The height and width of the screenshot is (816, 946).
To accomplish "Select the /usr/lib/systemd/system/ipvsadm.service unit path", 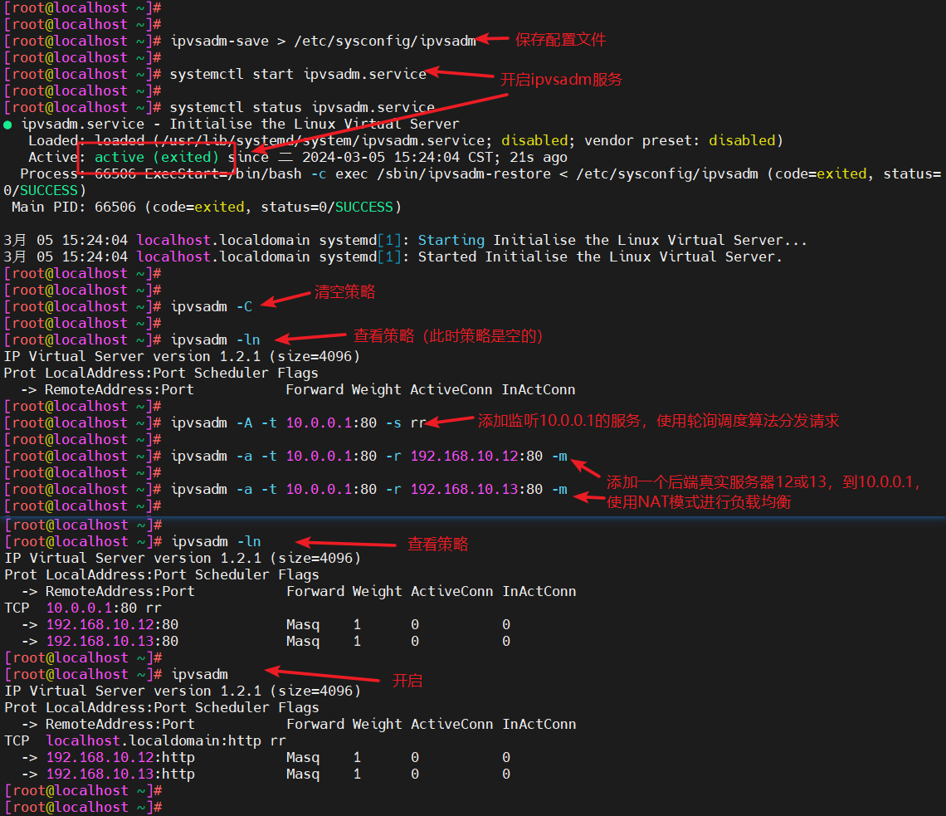I will (x=324, y=140).
